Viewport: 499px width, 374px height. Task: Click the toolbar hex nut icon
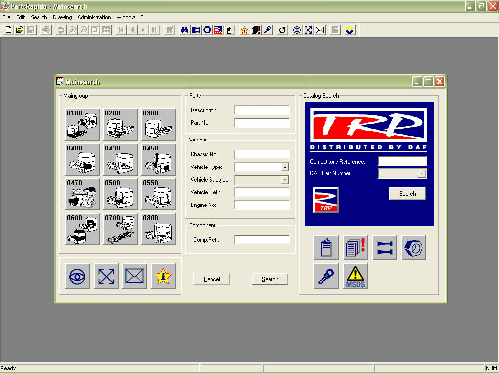coord(207,30)
